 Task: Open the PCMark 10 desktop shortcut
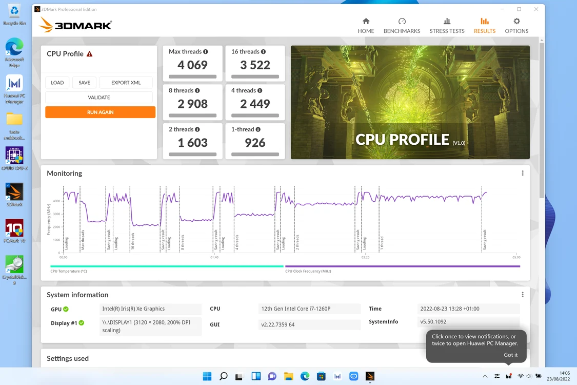(x=14, y=230)
